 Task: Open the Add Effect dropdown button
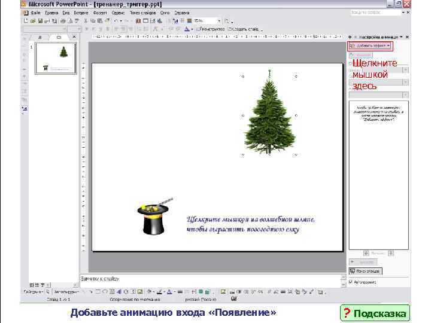(x=371, y=46)
